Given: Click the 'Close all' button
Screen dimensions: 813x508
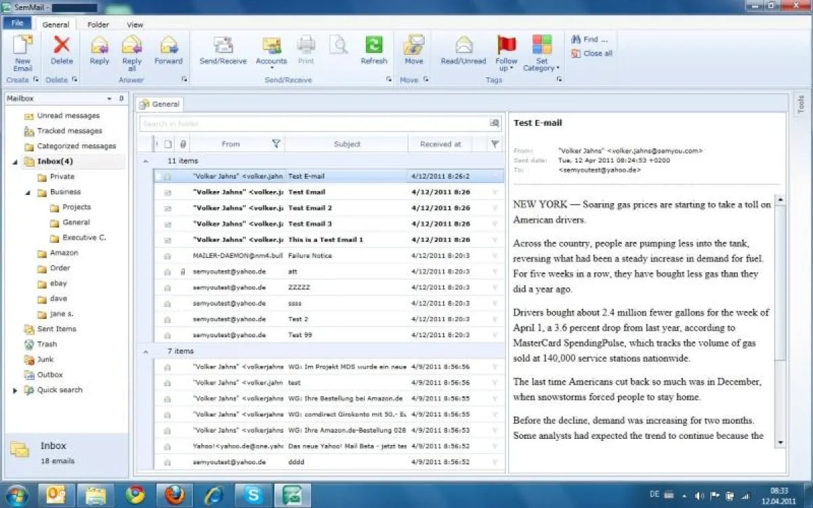Looking at the screenshot, I should pos(591,51).
